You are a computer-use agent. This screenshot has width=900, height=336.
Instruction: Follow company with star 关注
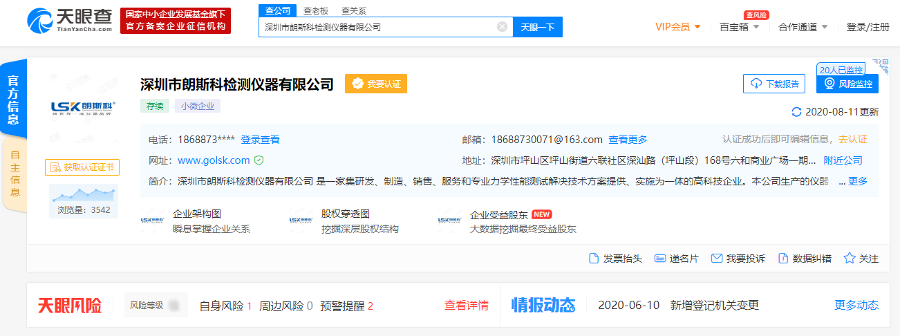pos(850,259)
